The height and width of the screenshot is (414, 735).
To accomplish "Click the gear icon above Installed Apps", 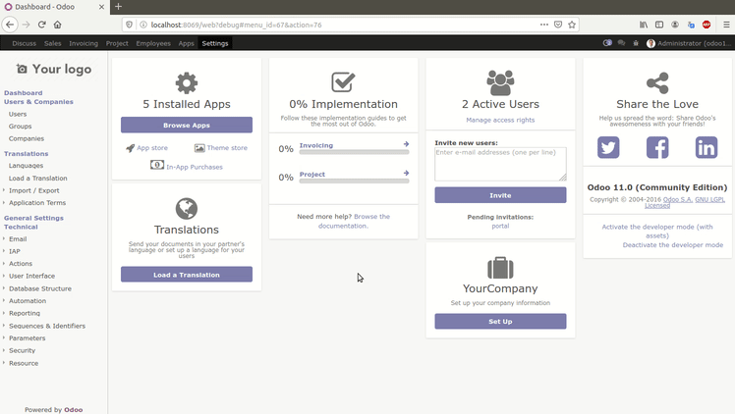I will 187,83.
